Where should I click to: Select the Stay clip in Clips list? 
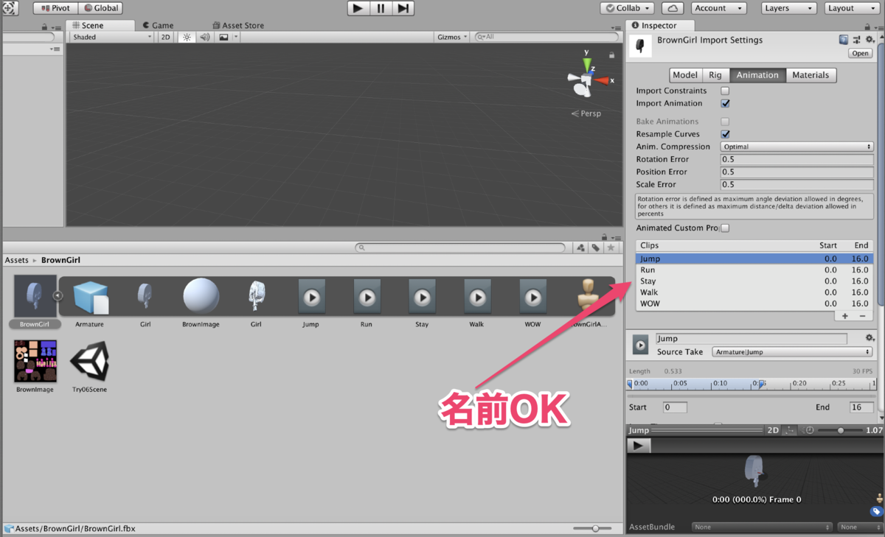tap(753, 281)
